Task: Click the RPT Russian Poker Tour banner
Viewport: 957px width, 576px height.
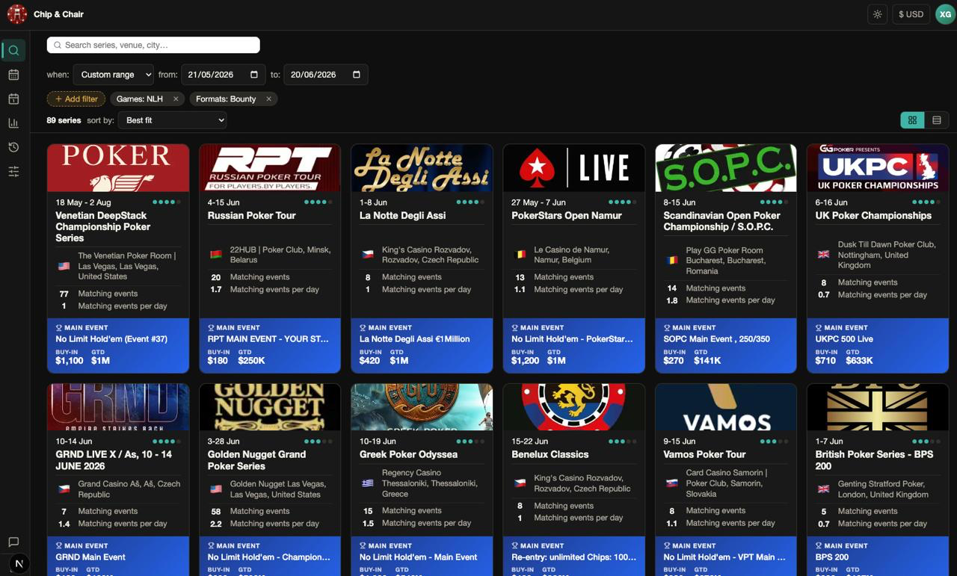Action: tap(270, 168)
